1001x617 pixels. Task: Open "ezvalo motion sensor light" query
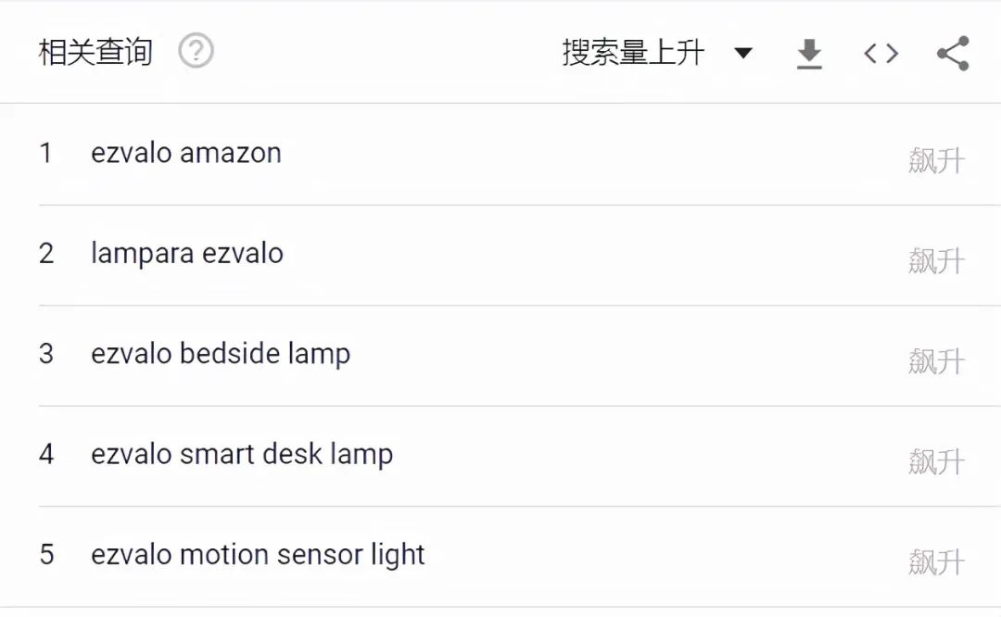(258, 555)
